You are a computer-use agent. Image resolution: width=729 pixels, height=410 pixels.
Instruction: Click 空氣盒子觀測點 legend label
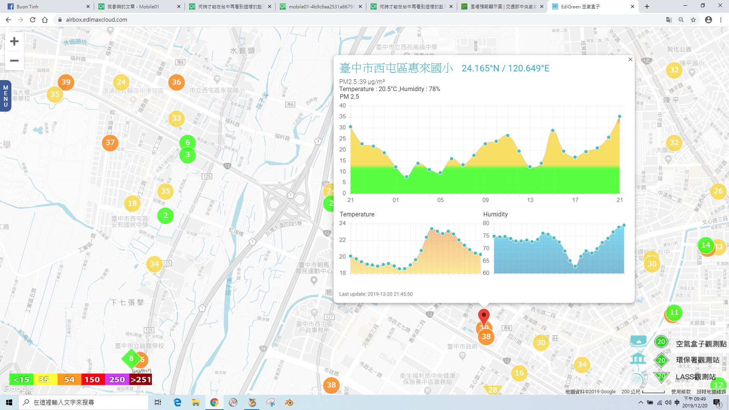(701, 344)
